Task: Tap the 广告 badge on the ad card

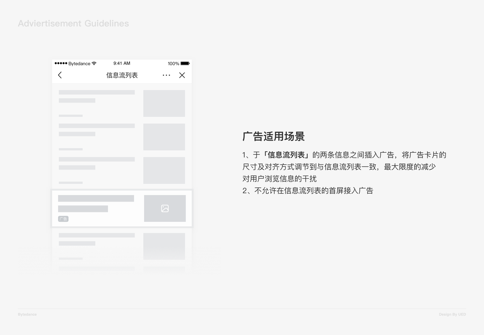Action: point(64,219)
